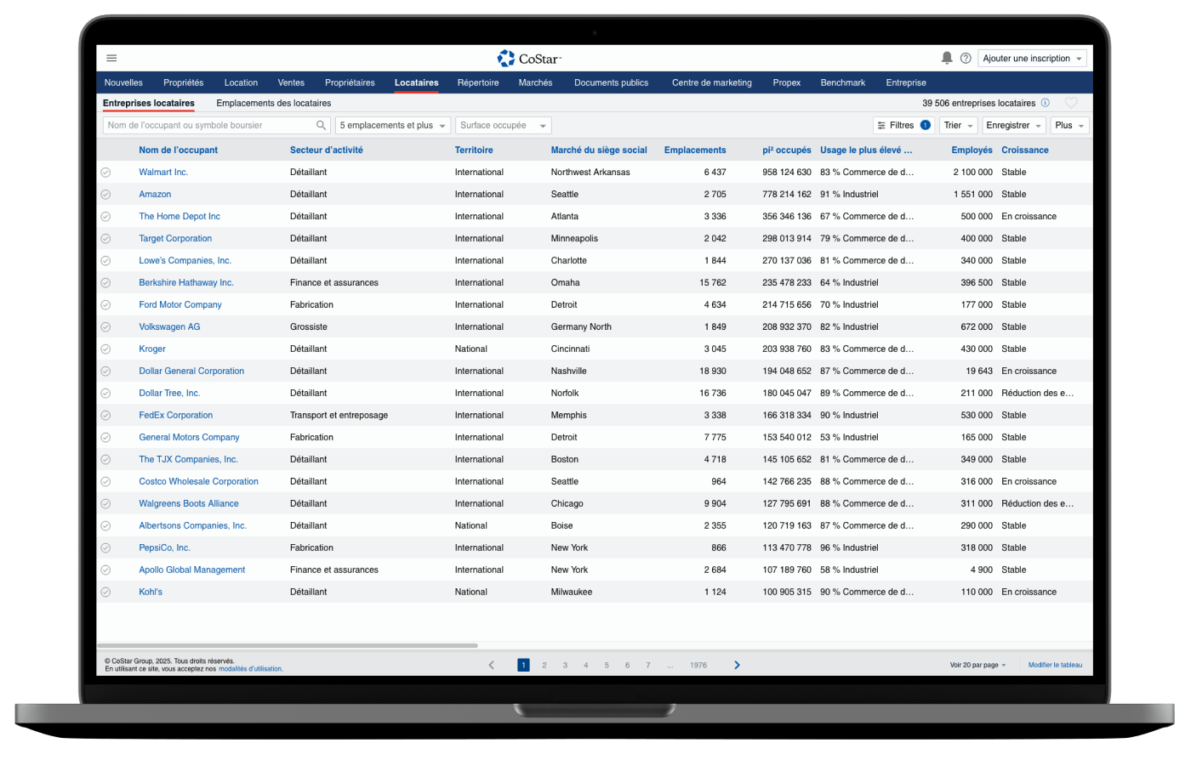Type in the occupant name search field
Viewport: 1191px width, 760px height.
(x=208, y=126)
